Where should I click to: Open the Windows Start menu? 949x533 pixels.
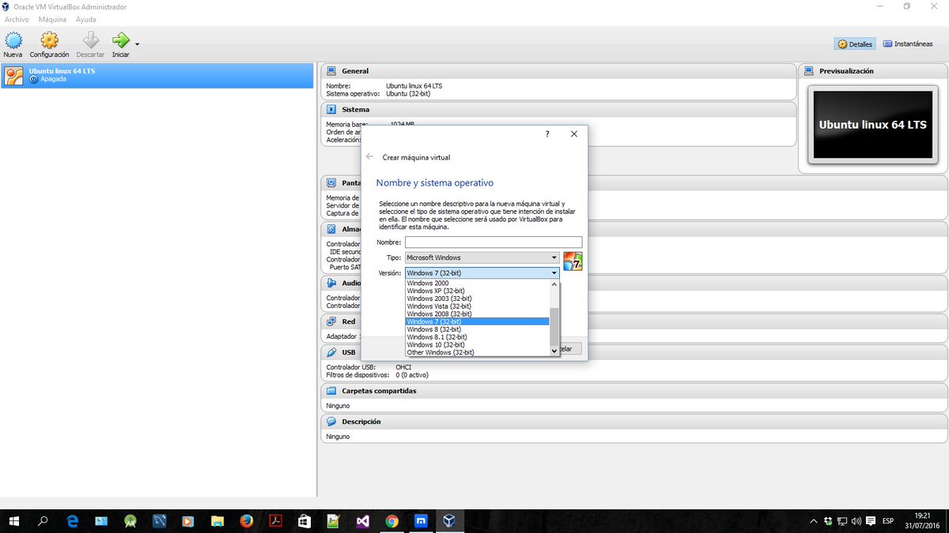coord(14,521)
